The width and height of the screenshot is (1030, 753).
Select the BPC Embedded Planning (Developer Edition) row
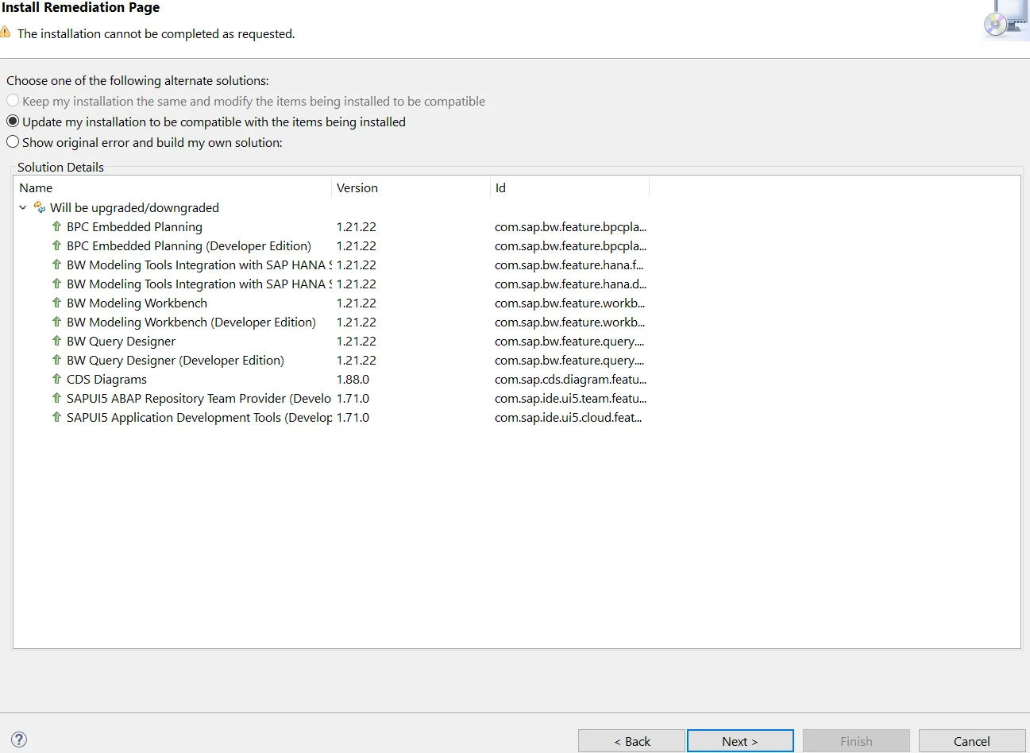pos(188,245)
